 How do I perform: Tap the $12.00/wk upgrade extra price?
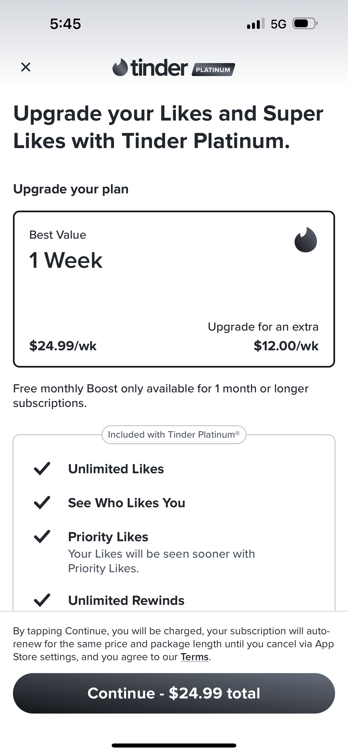(286, 346)
